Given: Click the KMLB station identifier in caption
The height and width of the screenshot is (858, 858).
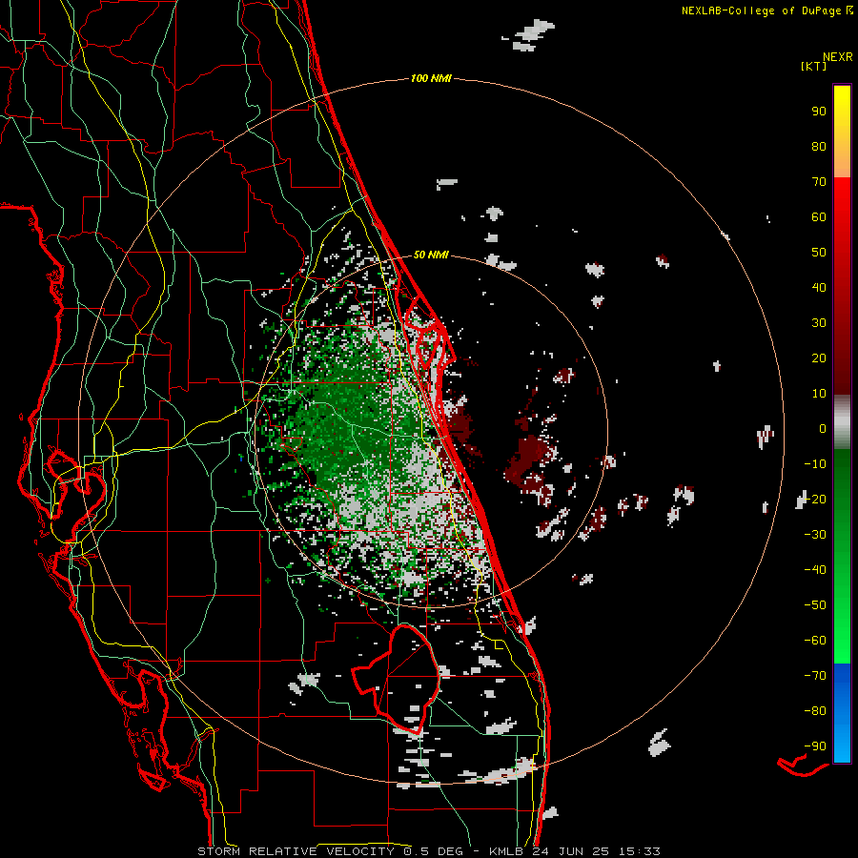Looking at the screenshot, I should click(506, 851).
